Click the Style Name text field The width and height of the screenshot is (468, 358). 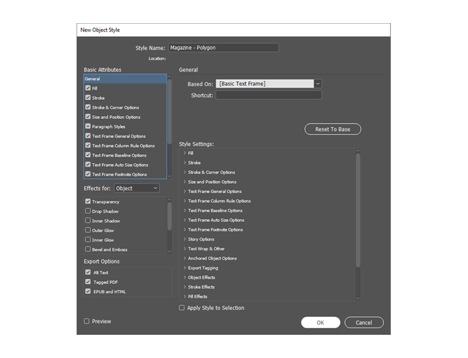224,48
